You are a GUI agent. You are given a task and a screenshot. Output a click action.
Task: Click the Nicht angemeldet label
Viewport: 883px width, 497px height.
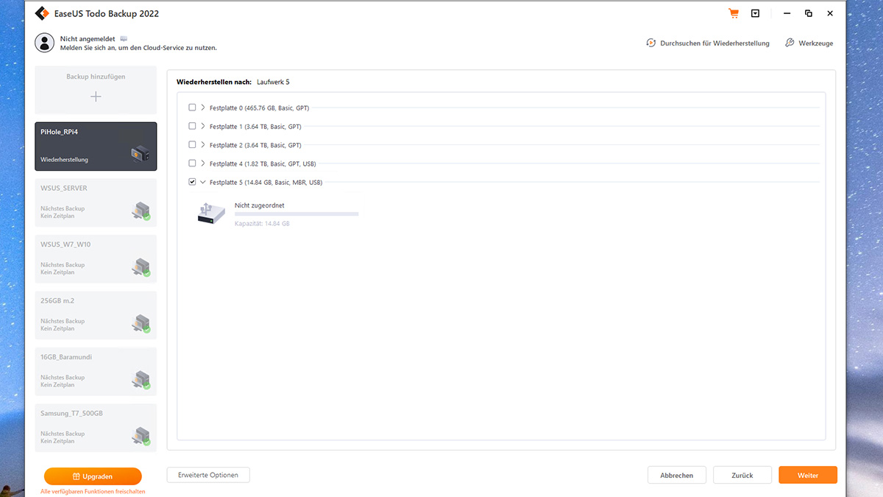coord(88,38)
